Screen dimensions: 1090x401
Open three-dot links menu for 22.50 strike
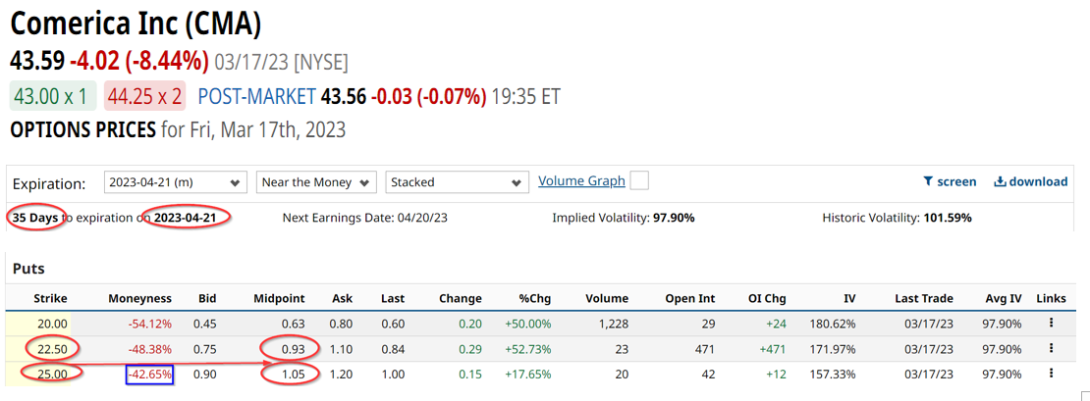tap(1051, 348)
